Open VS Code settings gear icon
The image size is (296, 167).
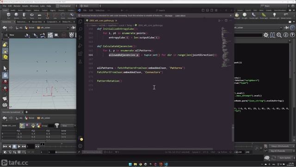pyautogui.click(x=80, y=146)
